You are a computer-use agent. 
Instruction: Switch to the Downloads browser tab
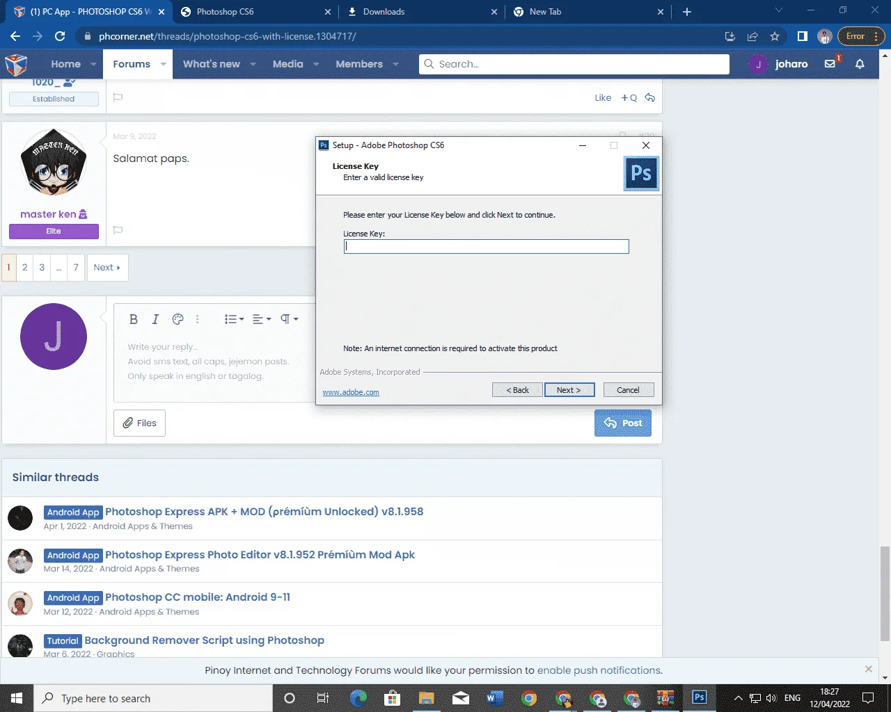[x=423, y=12]
